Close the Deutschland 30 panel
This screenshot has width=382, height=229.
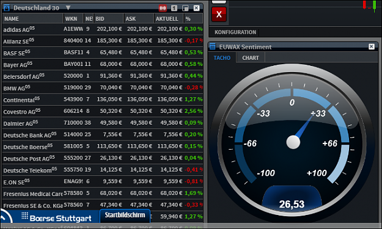click(196, 9)
